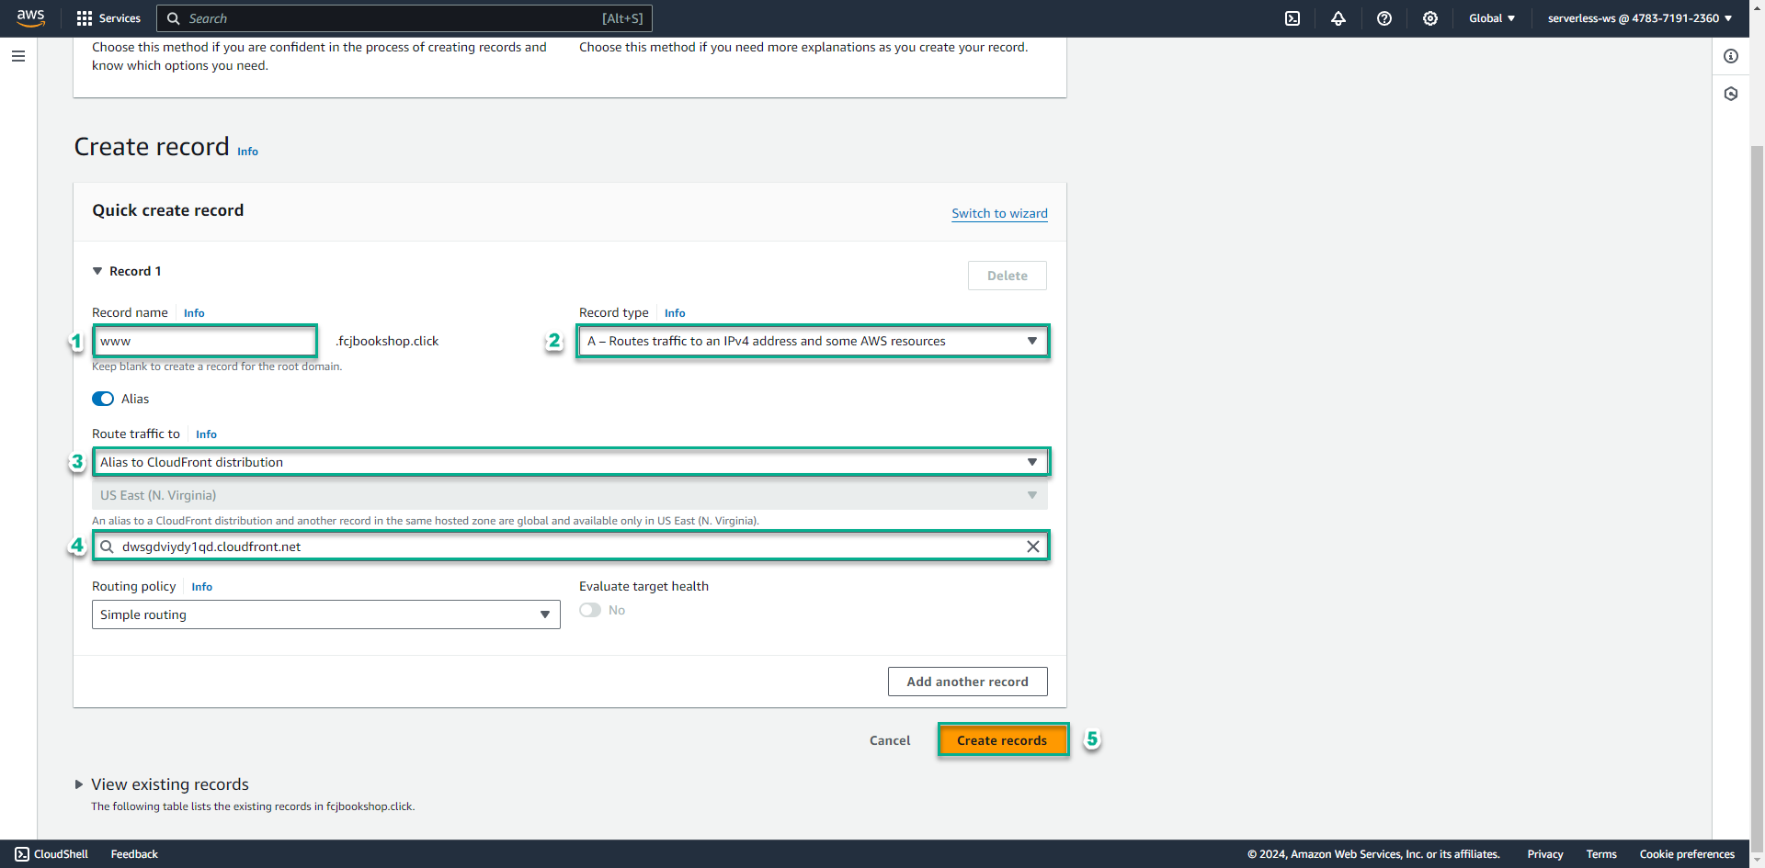The height and width of the screenshot is (868, 1765).
Task: Open Info link beside Record name
Action: coord(194,313)
